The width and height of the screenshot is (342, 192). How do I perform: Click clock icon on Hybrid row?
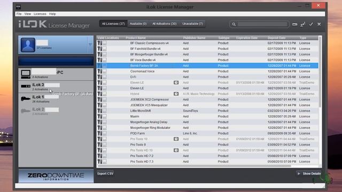(176, 94)
